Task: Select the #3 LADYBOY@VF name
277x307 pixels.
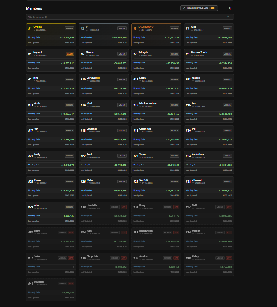Action: (146, 27)
